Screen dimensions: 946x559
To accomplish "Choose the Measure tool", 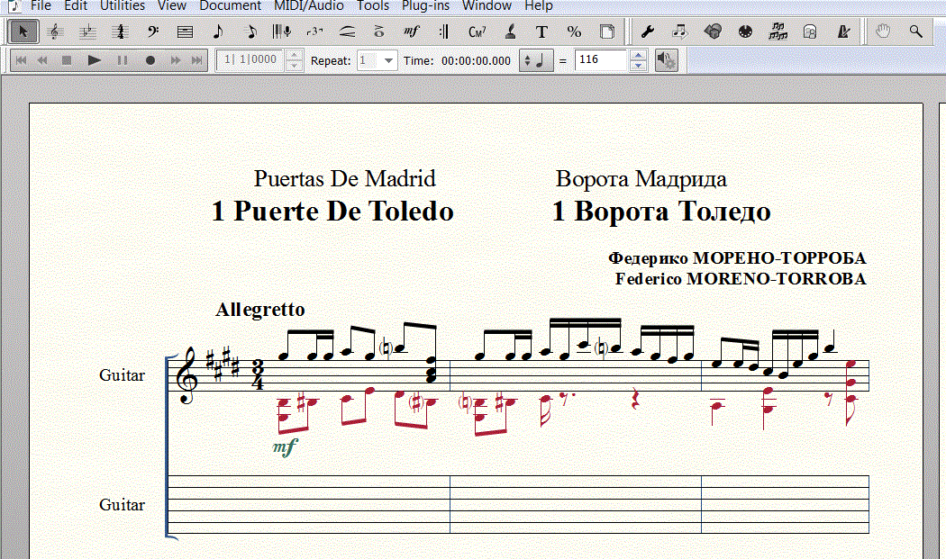I will click(186, 32).
